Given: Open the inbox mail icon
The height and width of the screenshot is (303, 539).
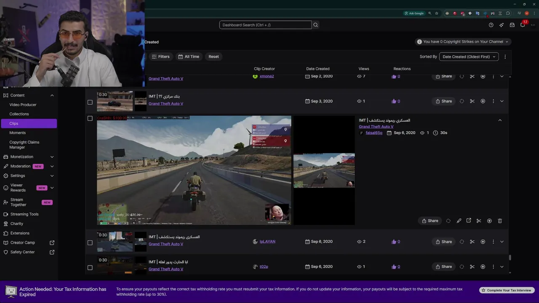Looking at the screenshot, I should click(512, 25).
